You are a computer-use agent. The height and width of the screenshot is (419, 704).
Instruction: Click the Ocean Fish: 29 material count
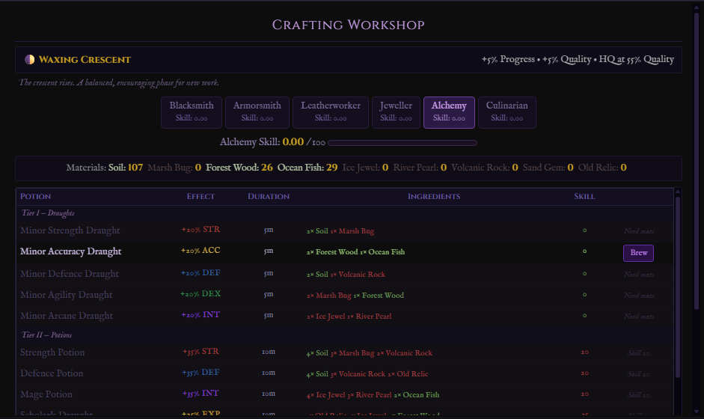point(307,168)
